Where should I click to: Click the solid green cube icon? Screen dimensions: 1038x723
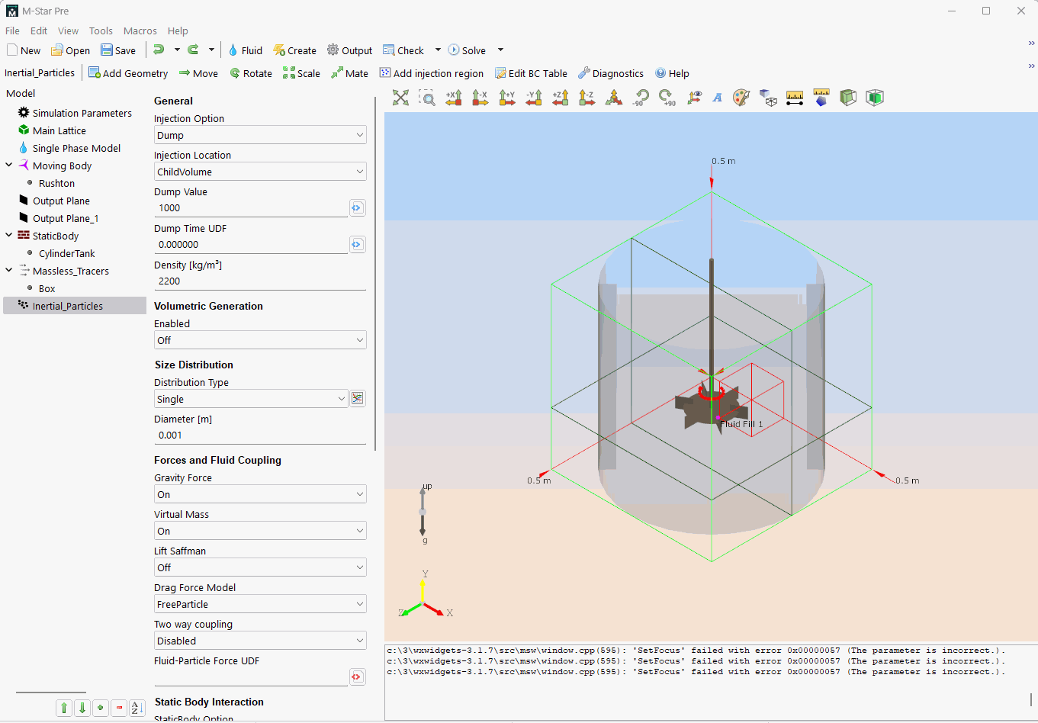[x=875, y=98]
